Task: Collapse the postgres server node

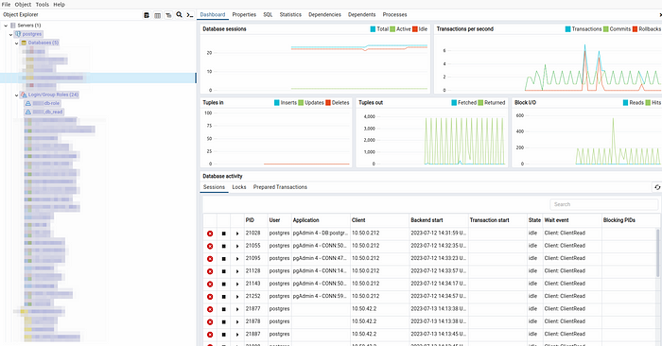Action: click(11, 34)
